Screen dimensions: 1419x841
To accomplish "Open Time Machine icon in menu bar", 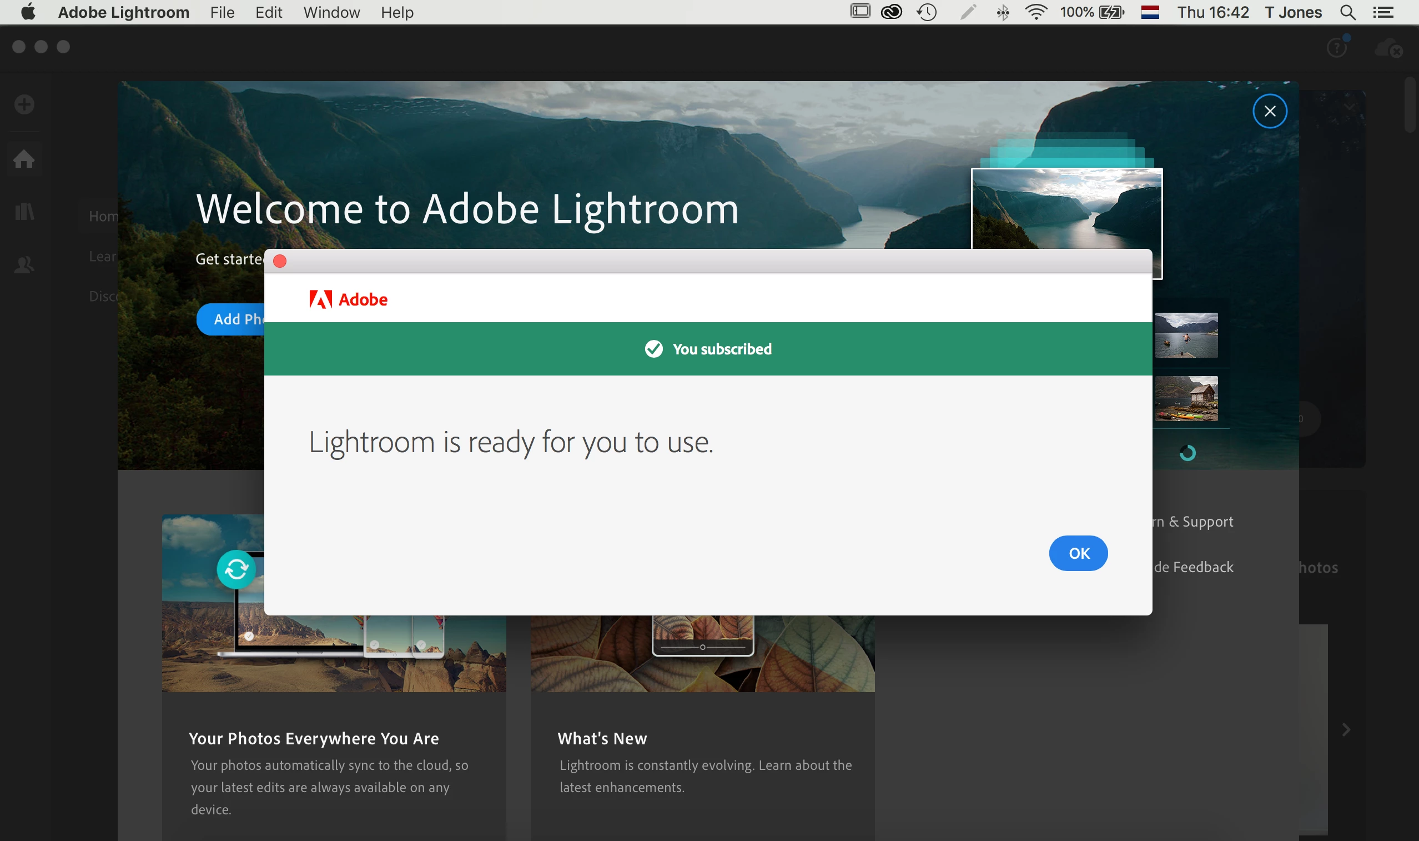I will [x=927, y=12].
